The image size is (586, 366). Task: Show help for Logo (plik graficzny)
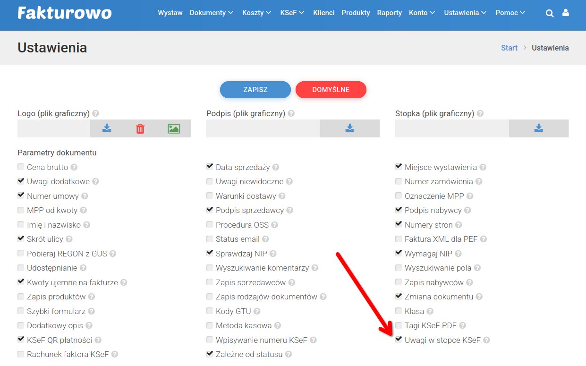click(96, 113)
